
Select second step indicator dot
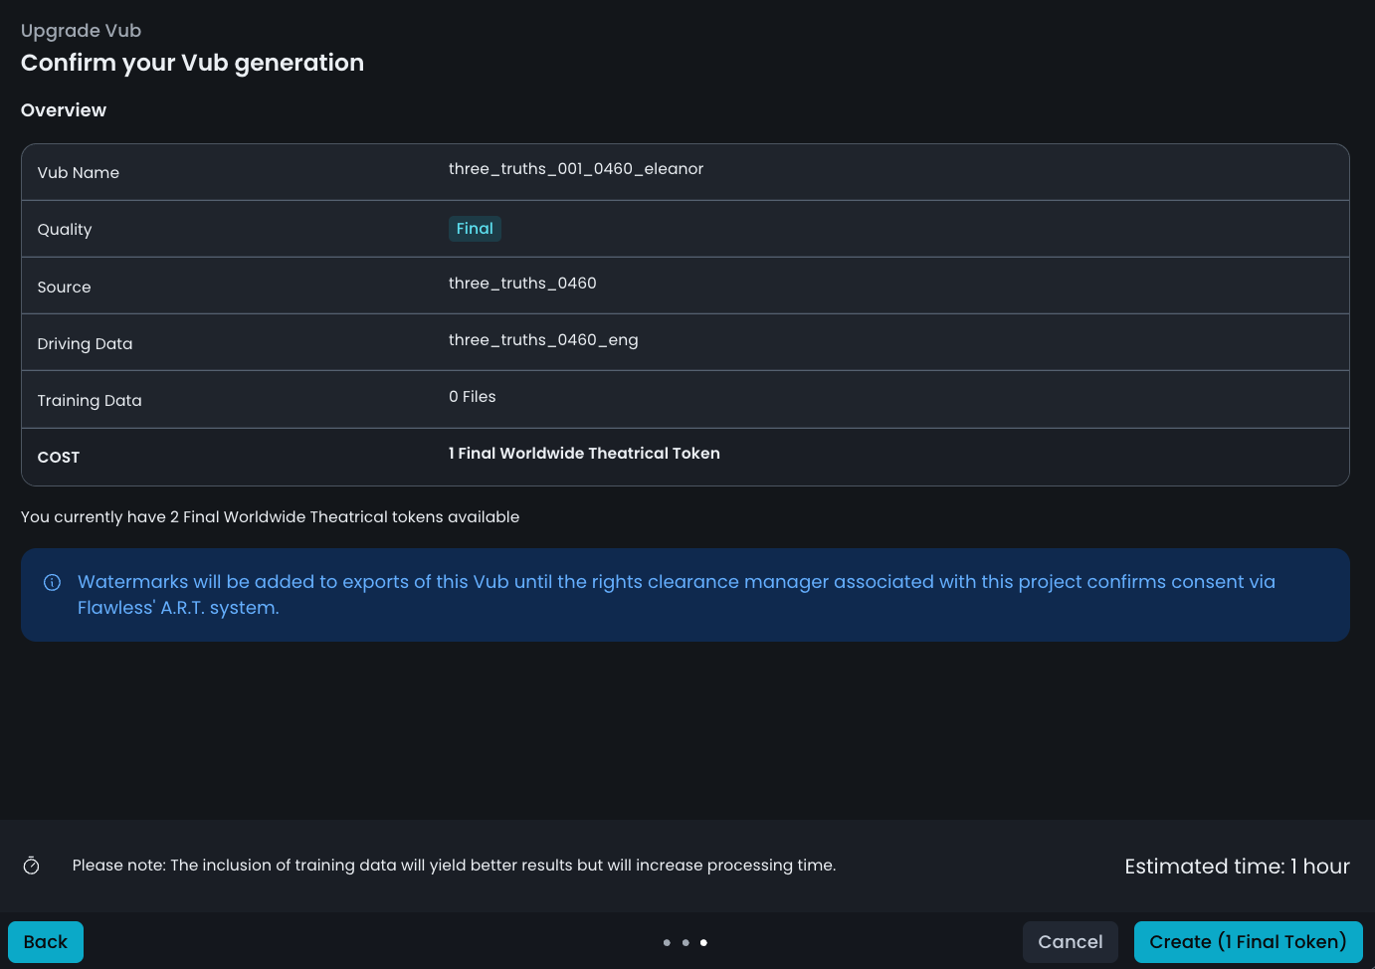click(686, 942)
